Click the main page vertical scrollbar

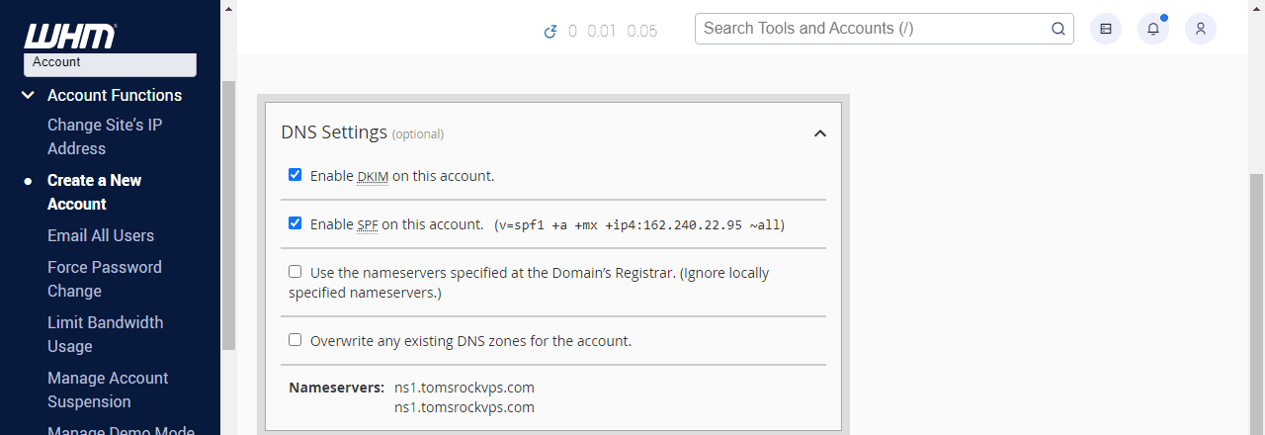click(x=1256, y=297)
